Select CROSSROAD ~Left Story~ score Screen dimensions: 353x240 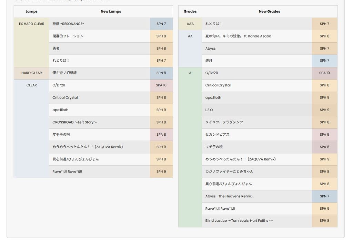coord(74,122)
